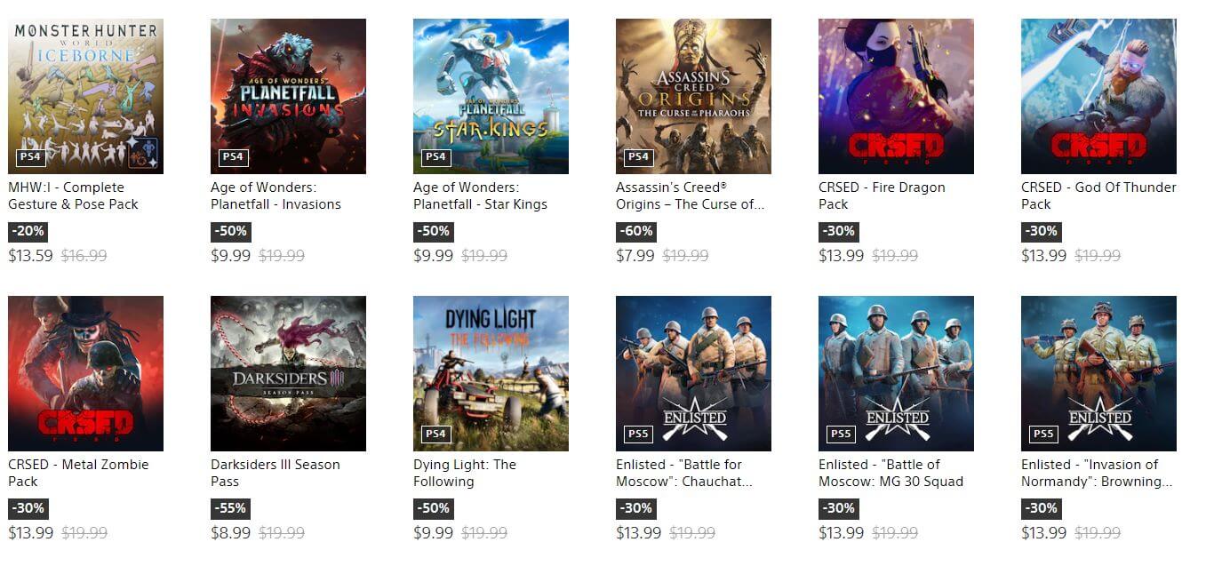This screenshot has height=566, width=1230.
Task: Select the Darksiders III Season Pass artwork
Action: pos(288,373)
